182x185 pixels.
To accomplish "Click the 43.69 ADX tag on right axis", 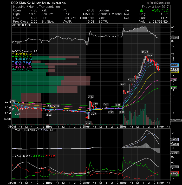I will pyautogui.click(x=174, y=167).
